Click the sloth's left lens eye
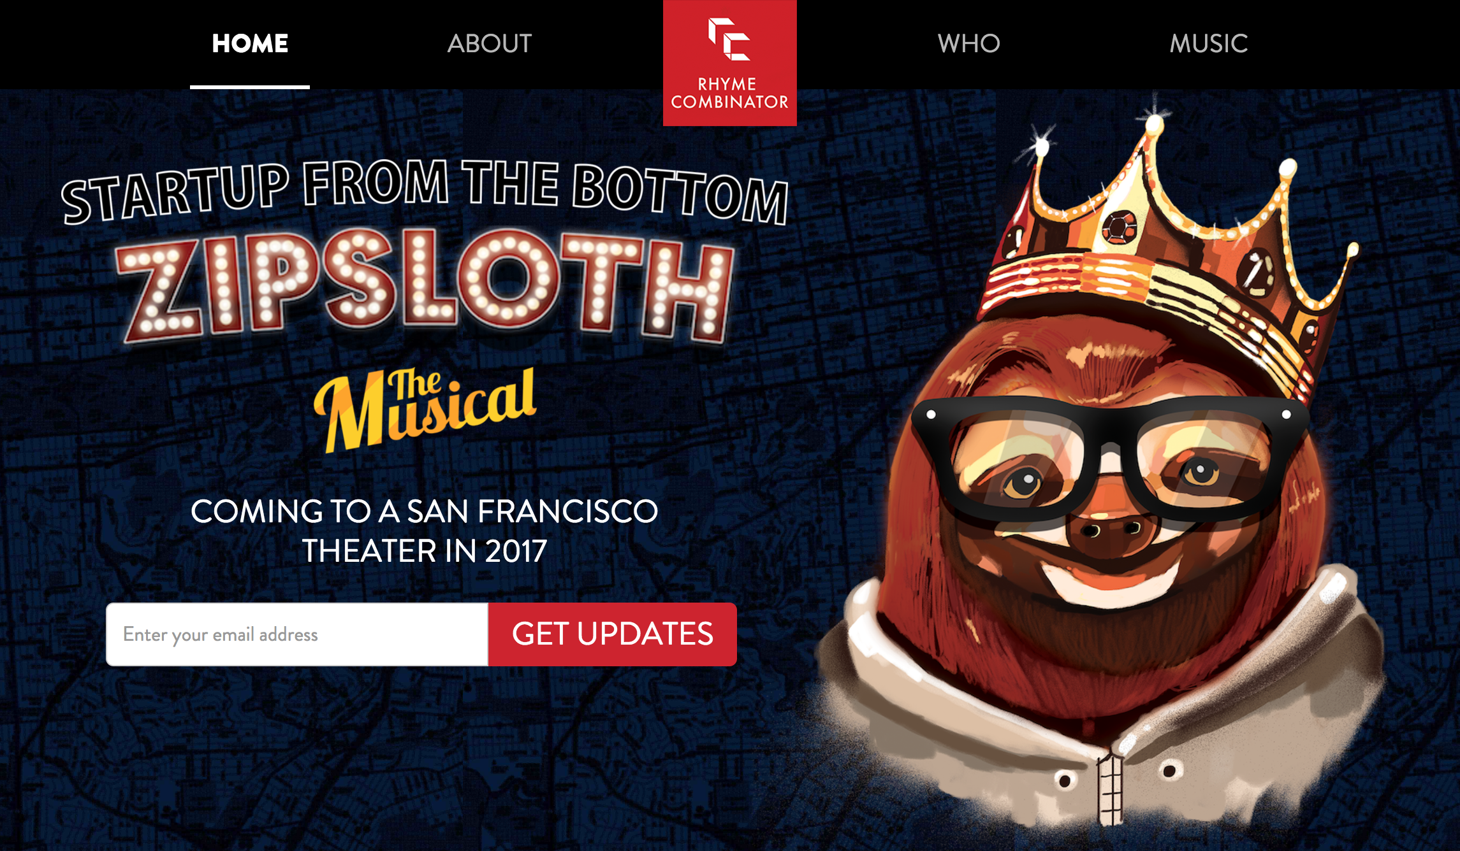The height and width of the screenshot is (851, 1460). [1024, 481]
